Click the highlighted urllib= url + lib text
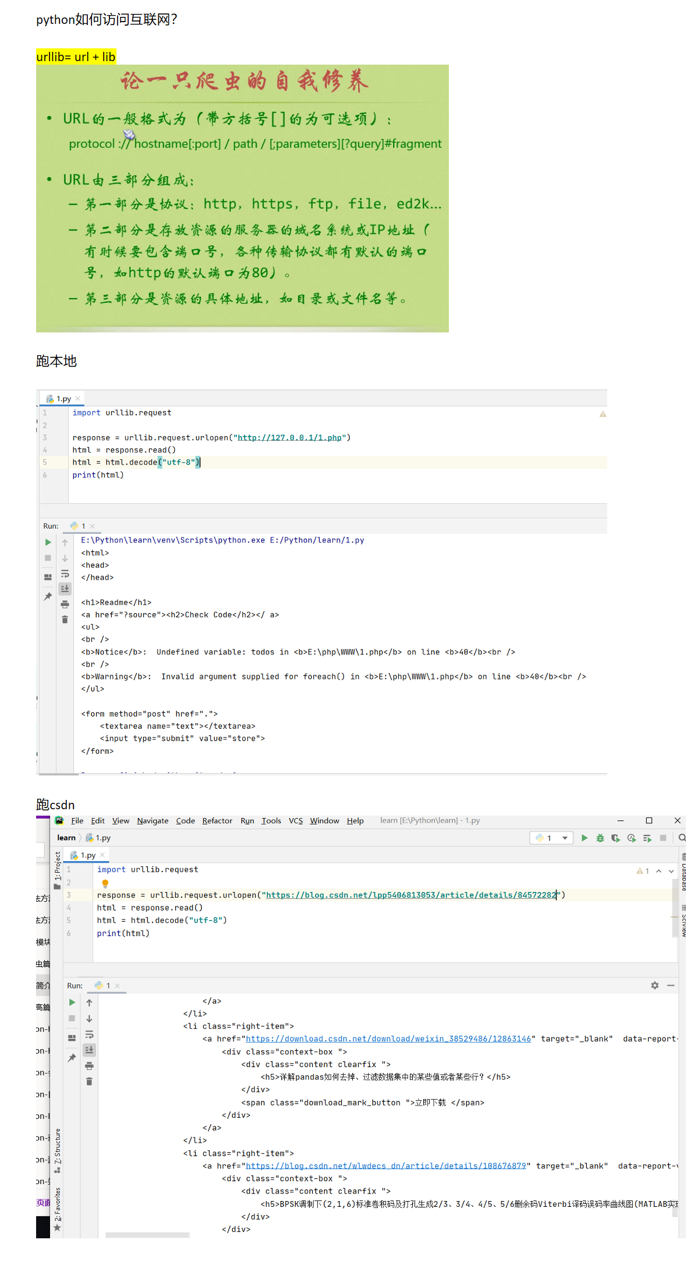 click(76, 56)
